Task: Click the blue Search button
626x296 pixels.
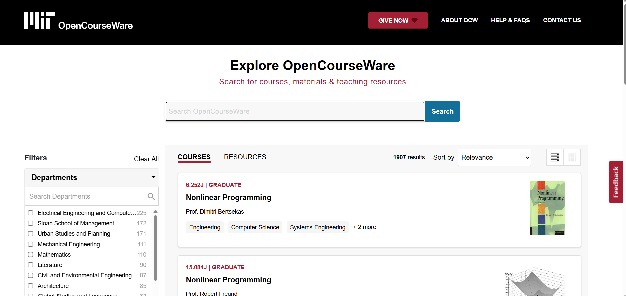Action: pyautogui.click(x=442, y=111)
